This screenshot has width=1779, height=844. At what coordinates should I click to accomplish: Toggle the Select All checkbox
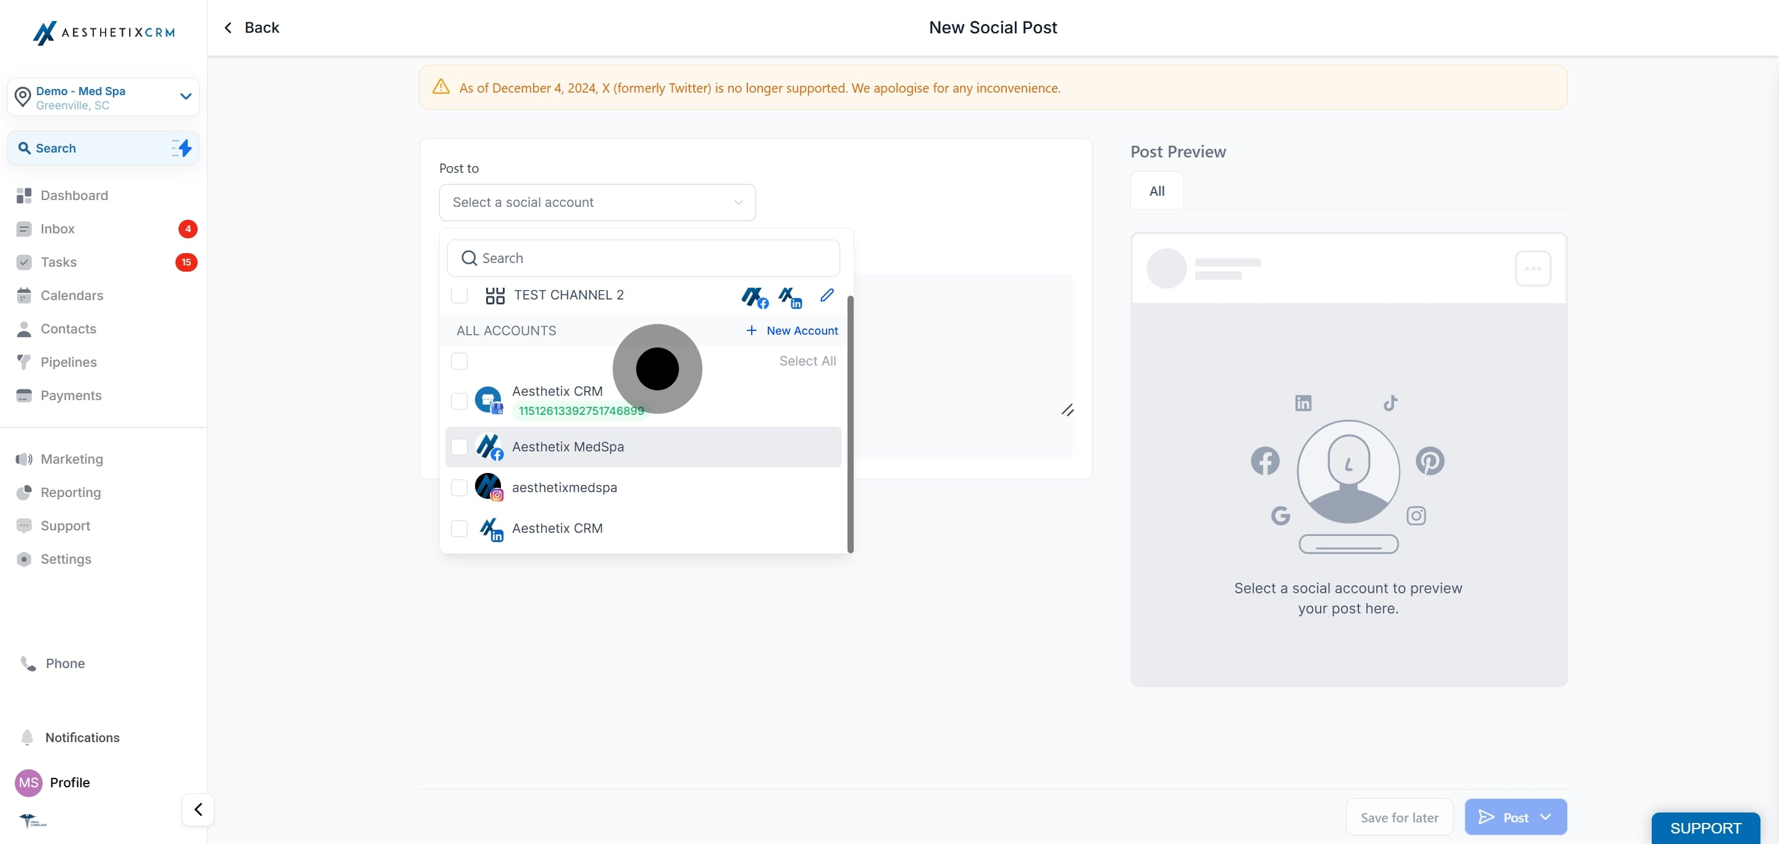459,361
